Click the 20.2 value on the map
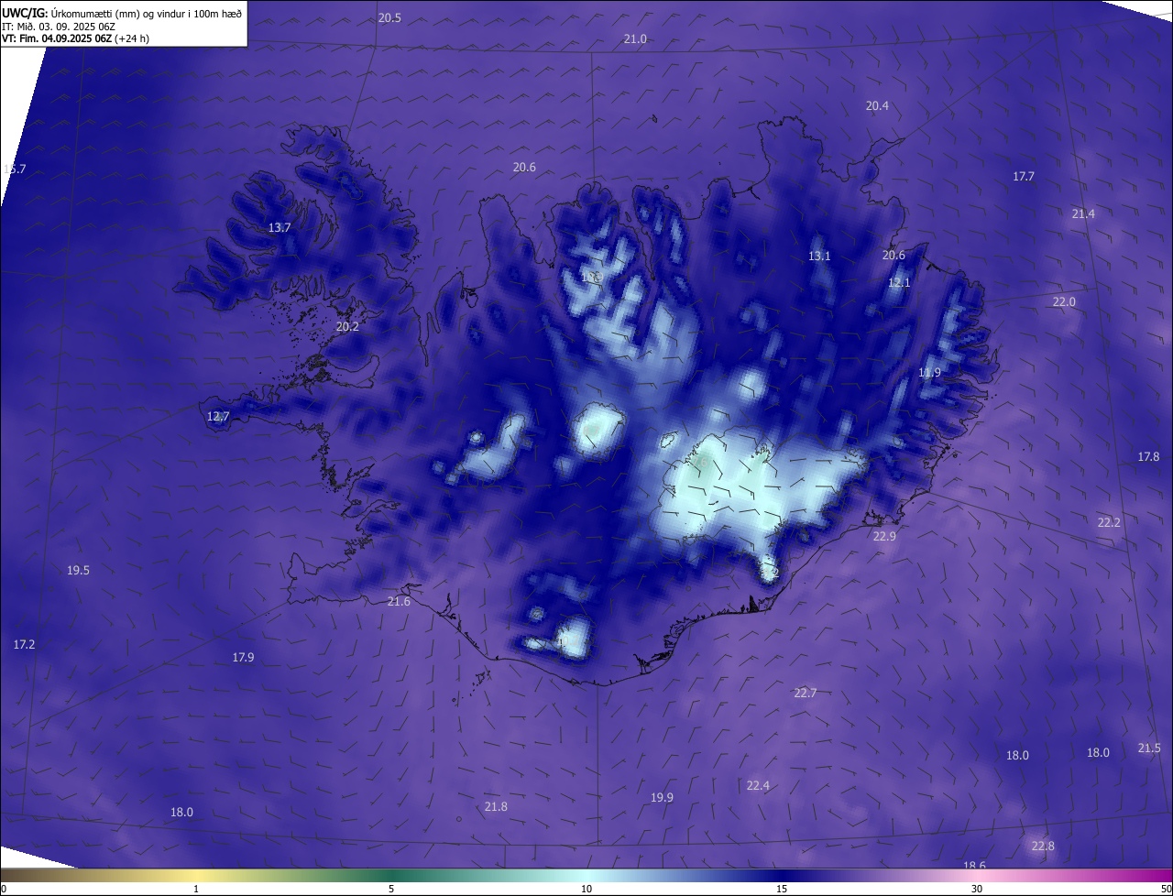This screenshot has height=896, width=1173. click(x=347, y=326)
